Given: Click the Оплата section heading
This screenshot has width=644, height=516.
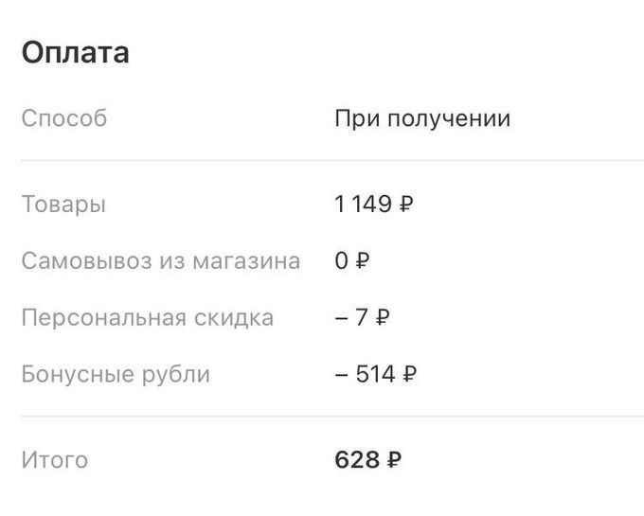Looking at the screenshot, I should 76,52.
